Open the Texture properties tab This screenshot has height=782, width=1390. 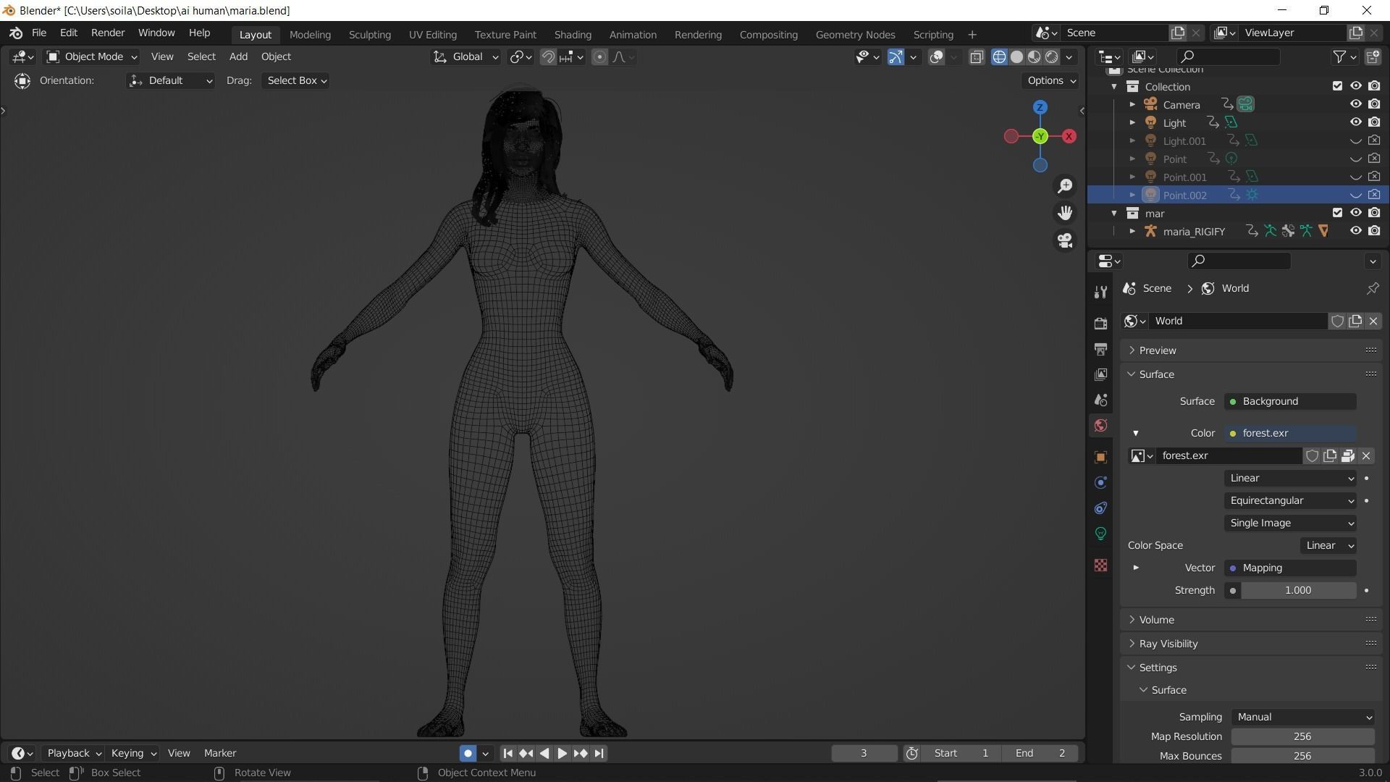pyautogui.click(x=1100, y=566)
